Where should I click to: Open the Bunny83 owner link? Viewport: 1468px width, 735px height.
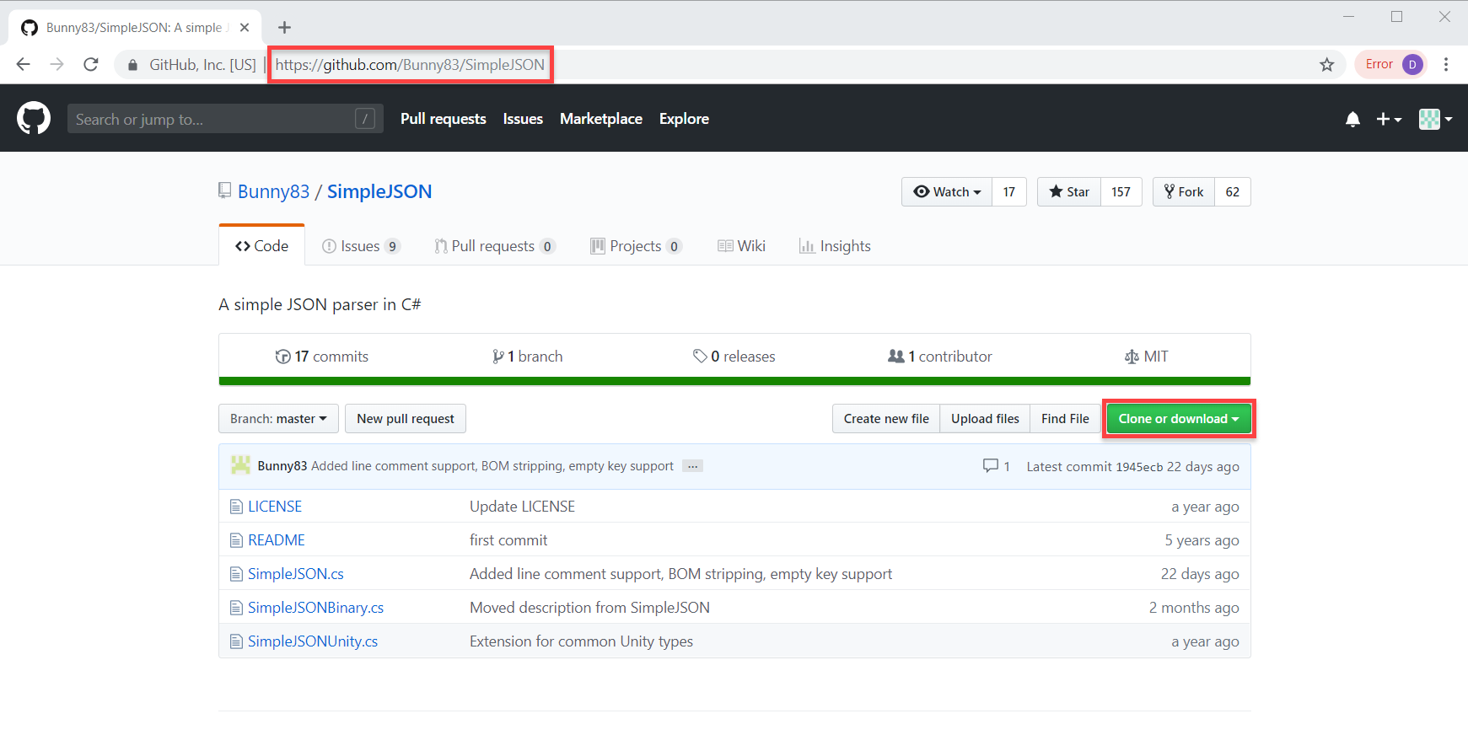(x=274, y=191)
